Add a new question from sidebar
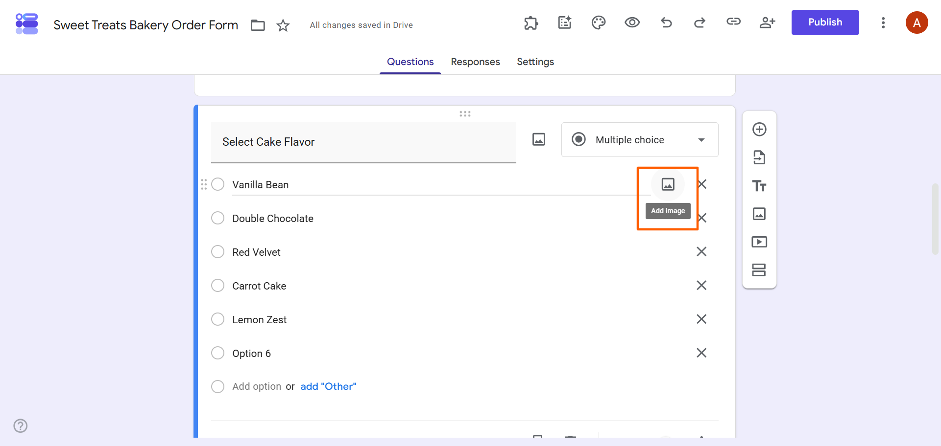Image resolution: width=941 pixels, height=446 pixels. pyautogui.click(x=759, y=129)
